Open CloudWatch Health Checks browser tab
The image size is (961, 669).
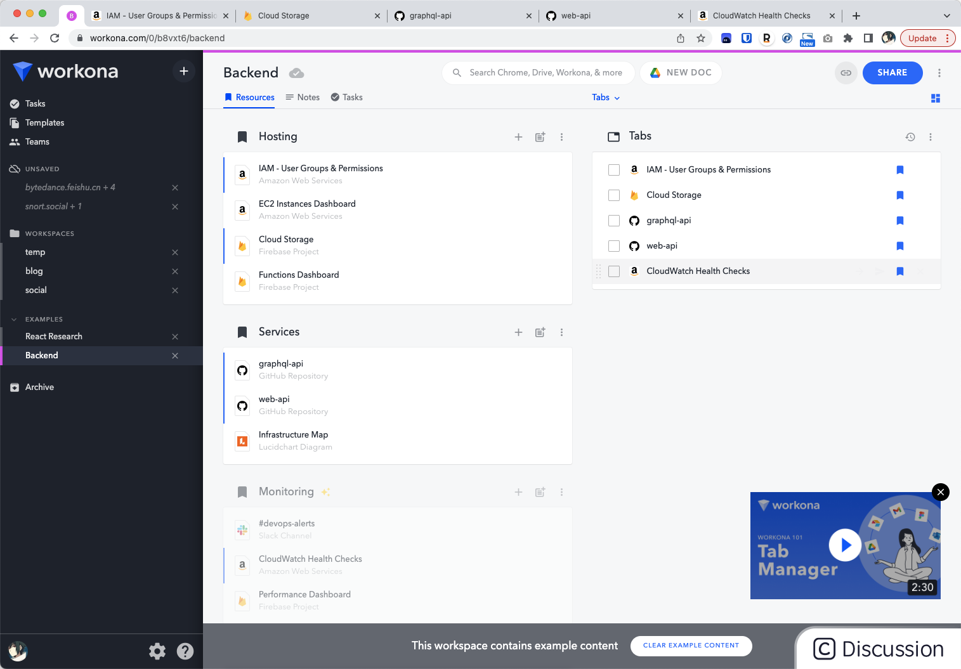(766, 16)
